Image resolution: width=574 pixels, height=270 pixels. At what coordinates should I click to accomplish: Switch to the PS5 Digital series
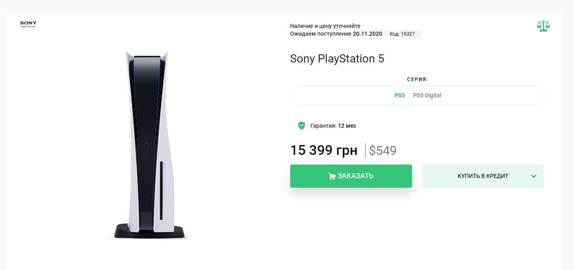tap(427, 96)
